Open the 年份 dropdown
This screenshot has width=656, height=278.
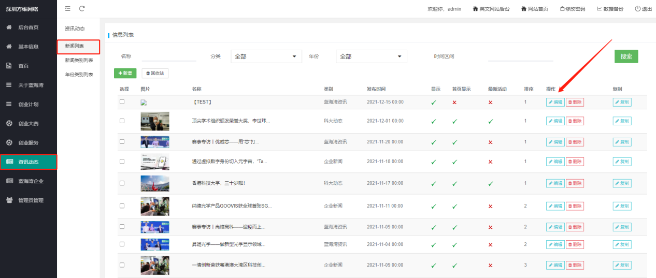tap(371, 56)
